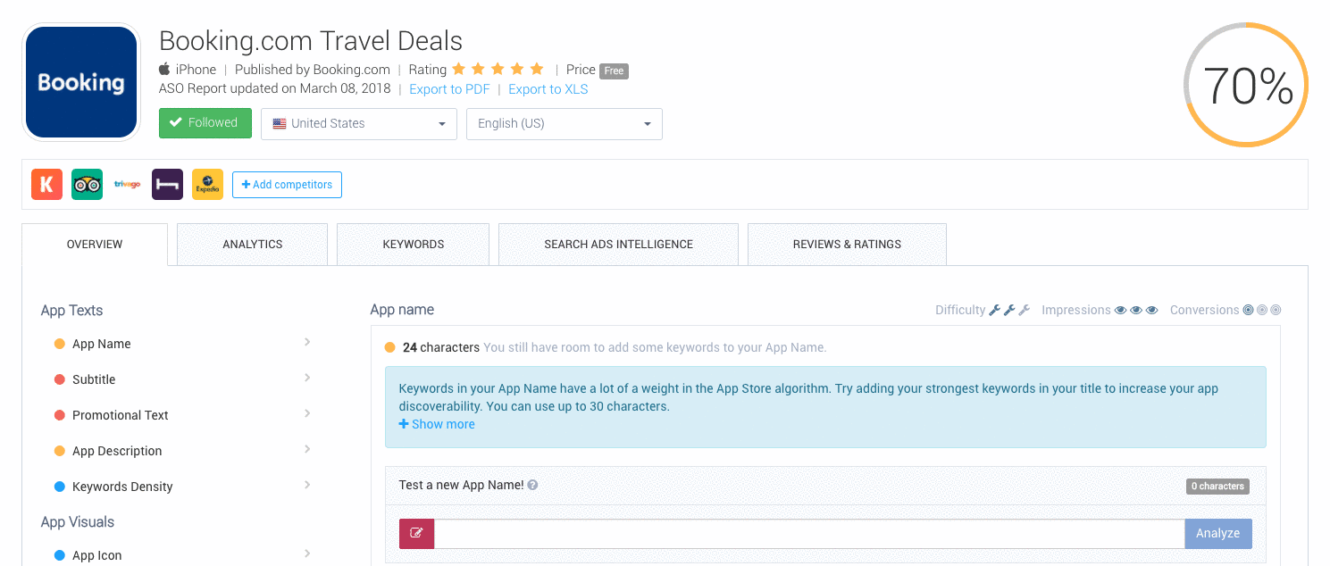
Task: Click the ASO Report updated date text
Action: pos(275,89)
